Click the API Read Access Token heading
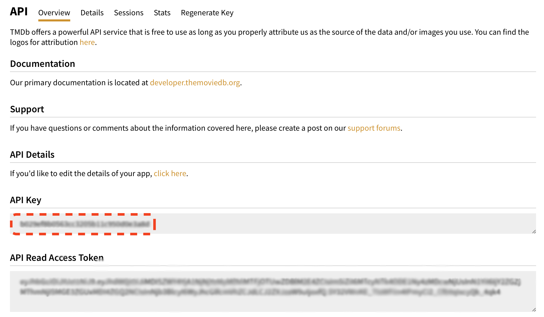 point(56,258)
